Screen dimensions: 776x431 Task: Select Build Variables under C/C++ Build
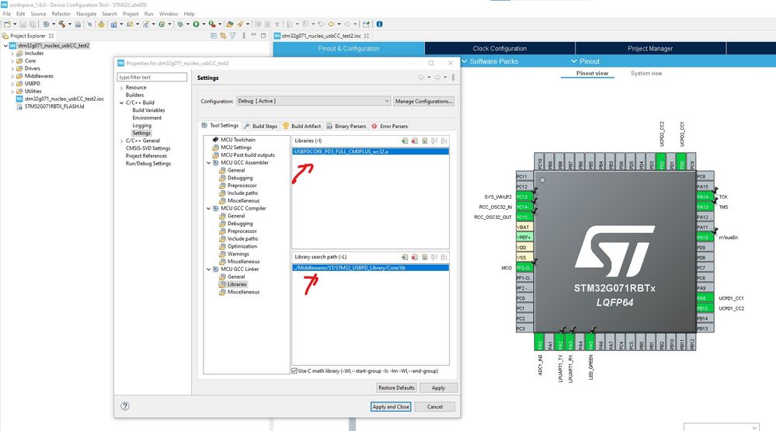148,110
